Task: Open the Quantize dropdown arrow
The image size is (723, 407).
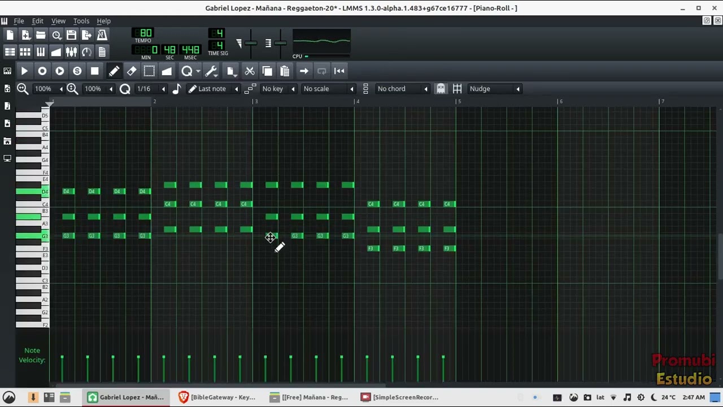Action: [198, 72]
